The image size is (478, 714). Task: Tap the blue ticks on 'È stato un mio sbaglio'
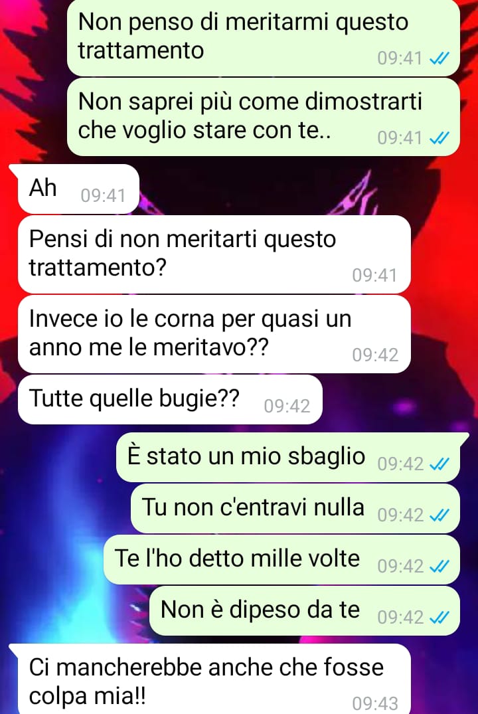click(x=439, y=464)
